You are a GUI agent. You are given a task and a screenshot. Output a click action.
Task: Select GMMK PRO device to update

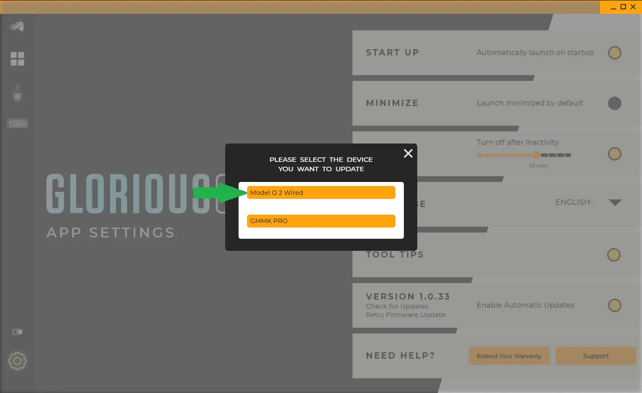321,221
